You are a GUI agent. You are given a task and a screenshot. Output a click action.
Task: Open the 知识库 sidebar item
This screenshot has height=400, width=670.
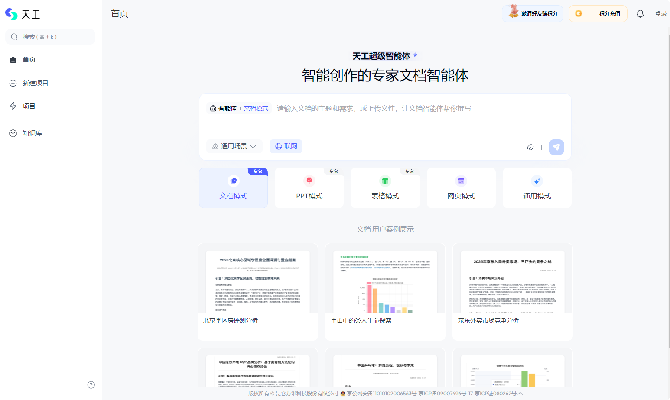50,133
